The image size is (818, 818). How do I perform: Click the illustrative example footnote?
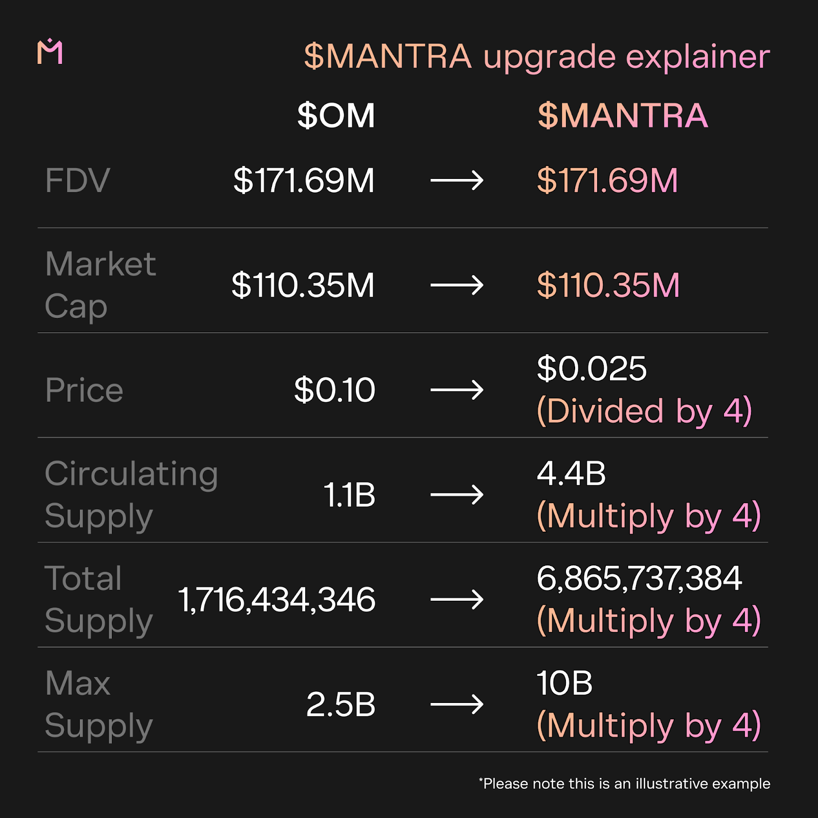(x=624, y=784)
